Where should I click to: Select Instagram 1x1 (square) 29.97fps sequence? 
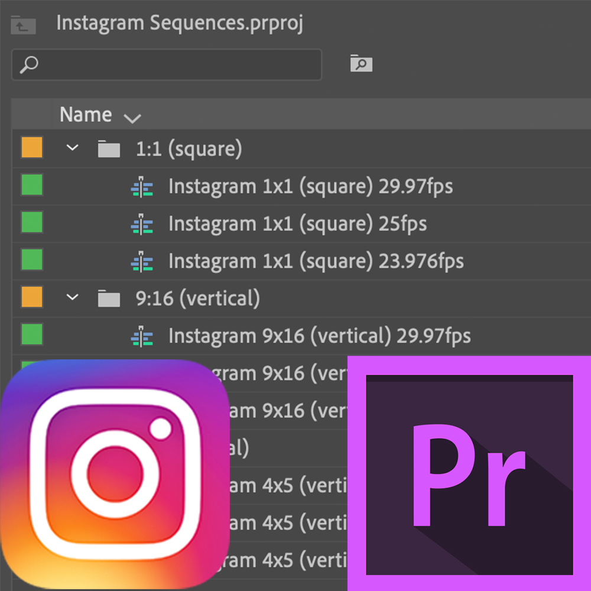click(x=311, y=187)
